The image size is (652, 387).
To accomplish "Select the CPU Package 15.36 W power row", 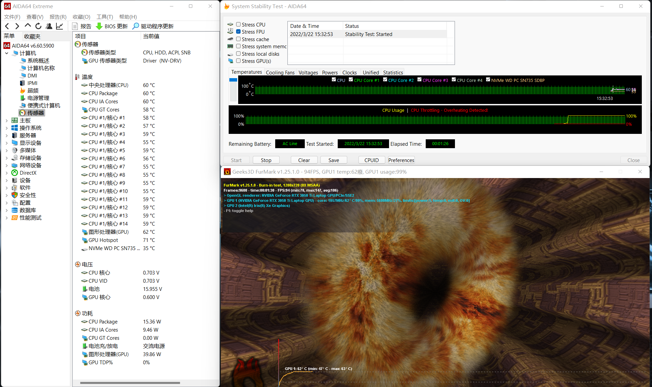I will pyautogui.click(x=146, y=321).
